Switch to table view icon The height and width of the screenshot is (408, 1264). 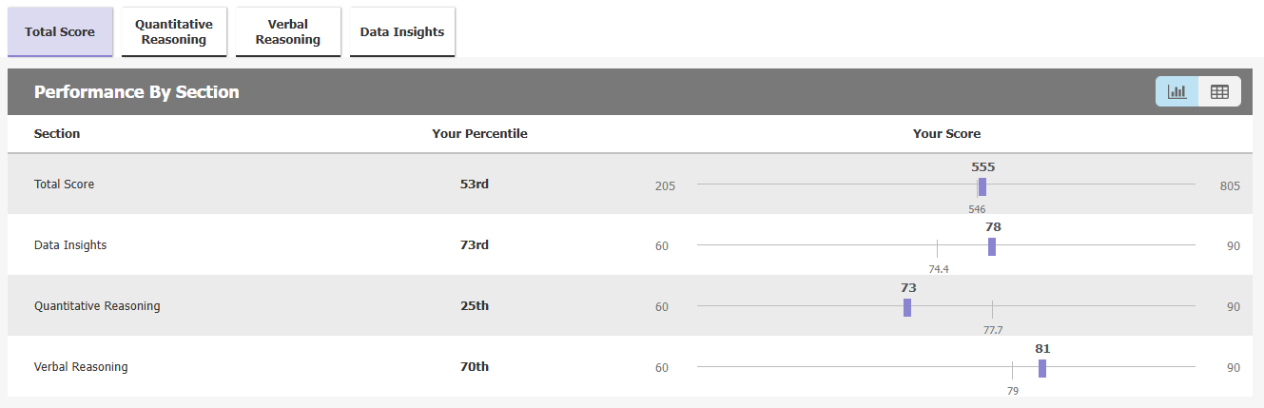pos(1219,91)
